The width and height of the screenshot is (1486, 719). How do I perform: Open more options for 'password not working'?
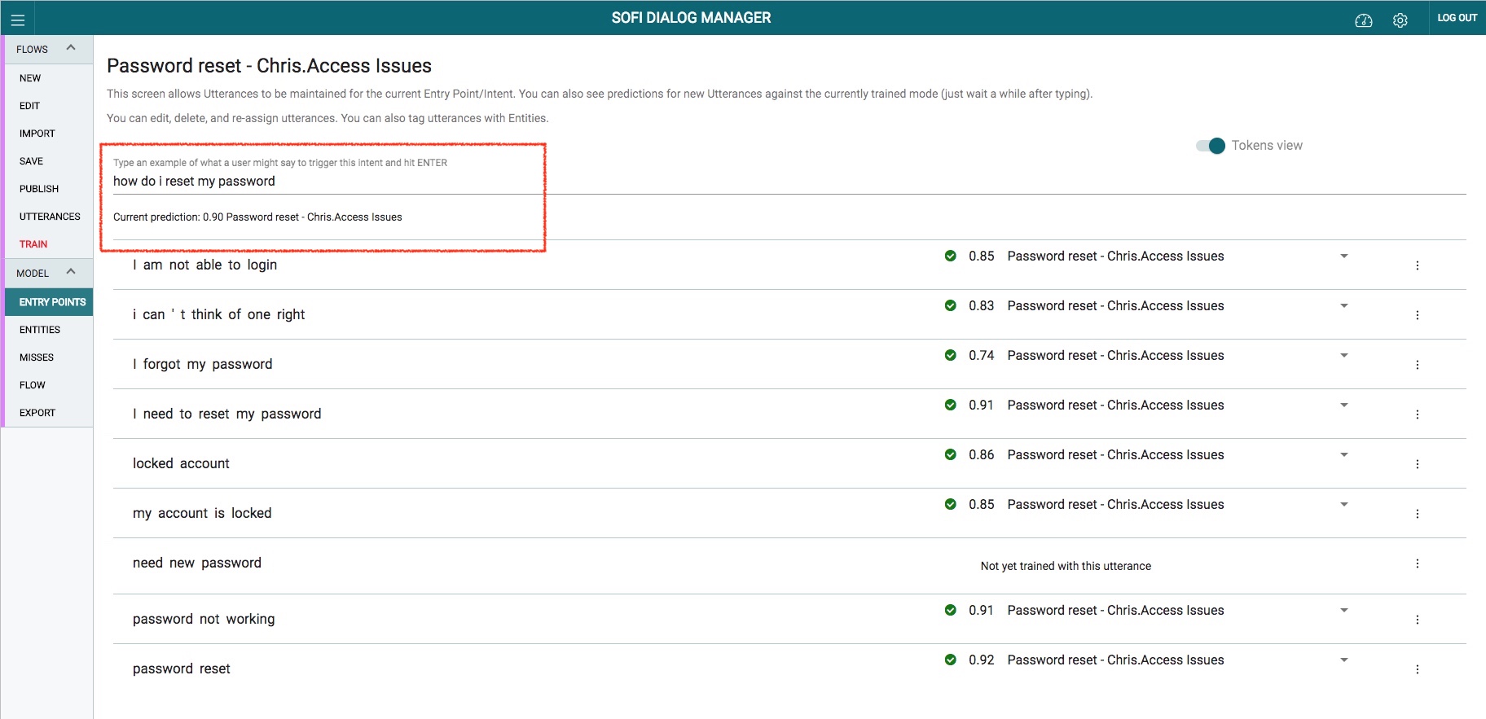[x=1418, y=620]
